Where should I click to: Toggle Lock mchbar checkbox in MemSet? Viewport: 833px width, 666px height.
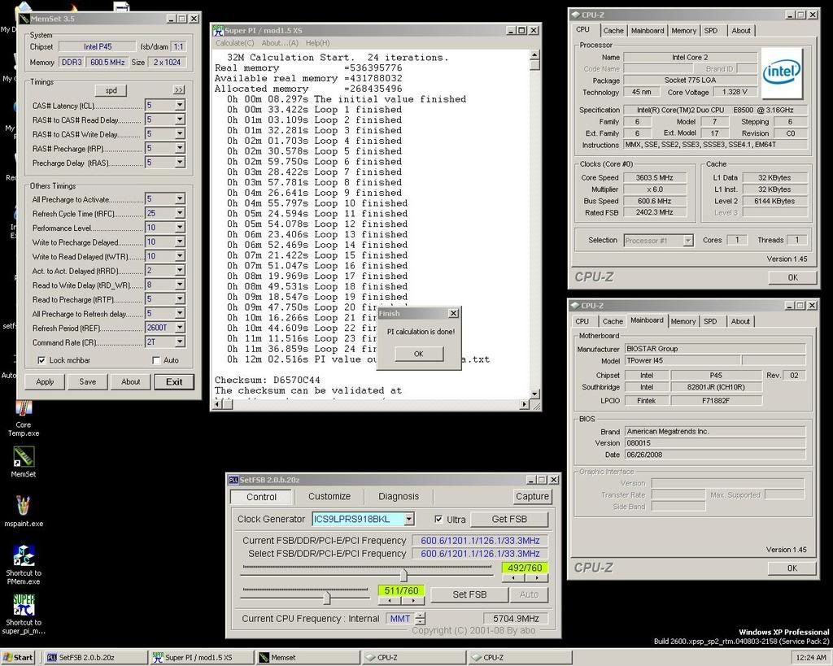point(41,360)
